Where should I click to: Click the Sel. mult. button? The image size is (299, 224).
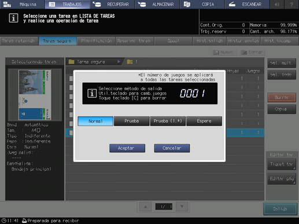[x=282, y=63]
